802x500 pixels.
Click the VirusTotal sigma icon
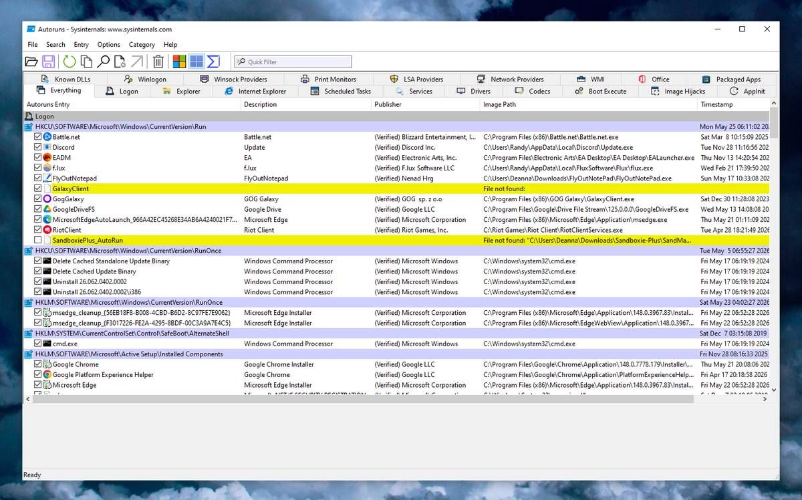click(x=213, y=61)
